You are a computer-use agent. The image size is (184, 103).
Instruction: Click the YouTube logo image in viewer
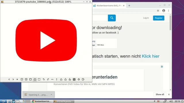coord(46,40)
